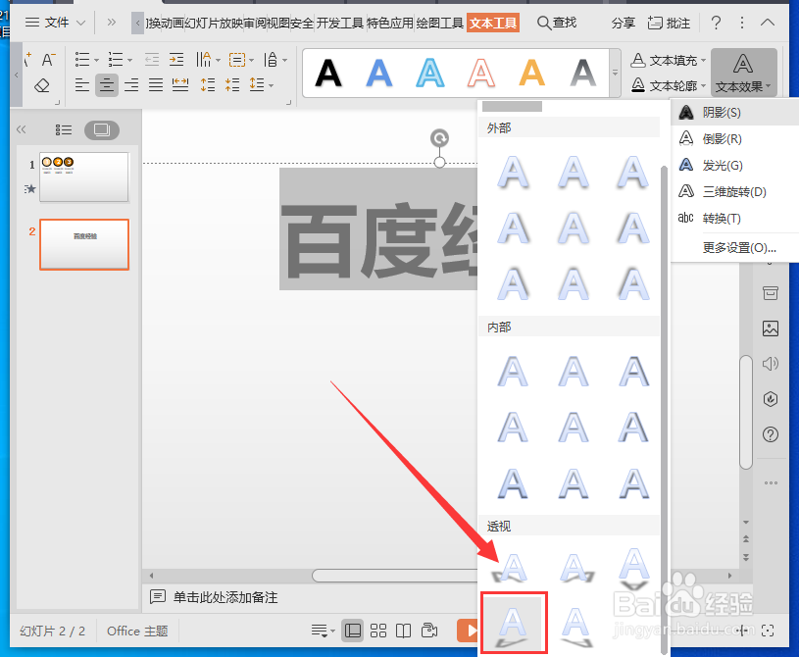Viewport: 799px width, 657px height.
Task: Choose first outer shadow preset under 外部
Action: coord(513,173)
